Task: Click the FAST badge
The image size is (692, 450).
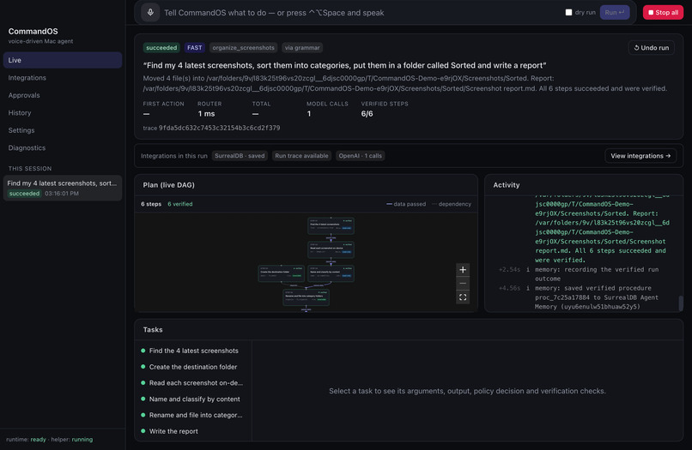Action: (194, 48)
